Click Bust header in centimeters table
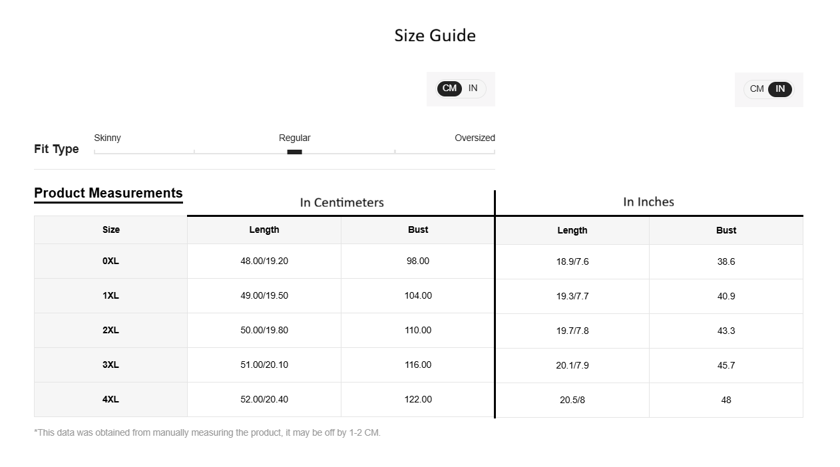The height and width of the screenshot is (467, 840). (x=418, y=230)
